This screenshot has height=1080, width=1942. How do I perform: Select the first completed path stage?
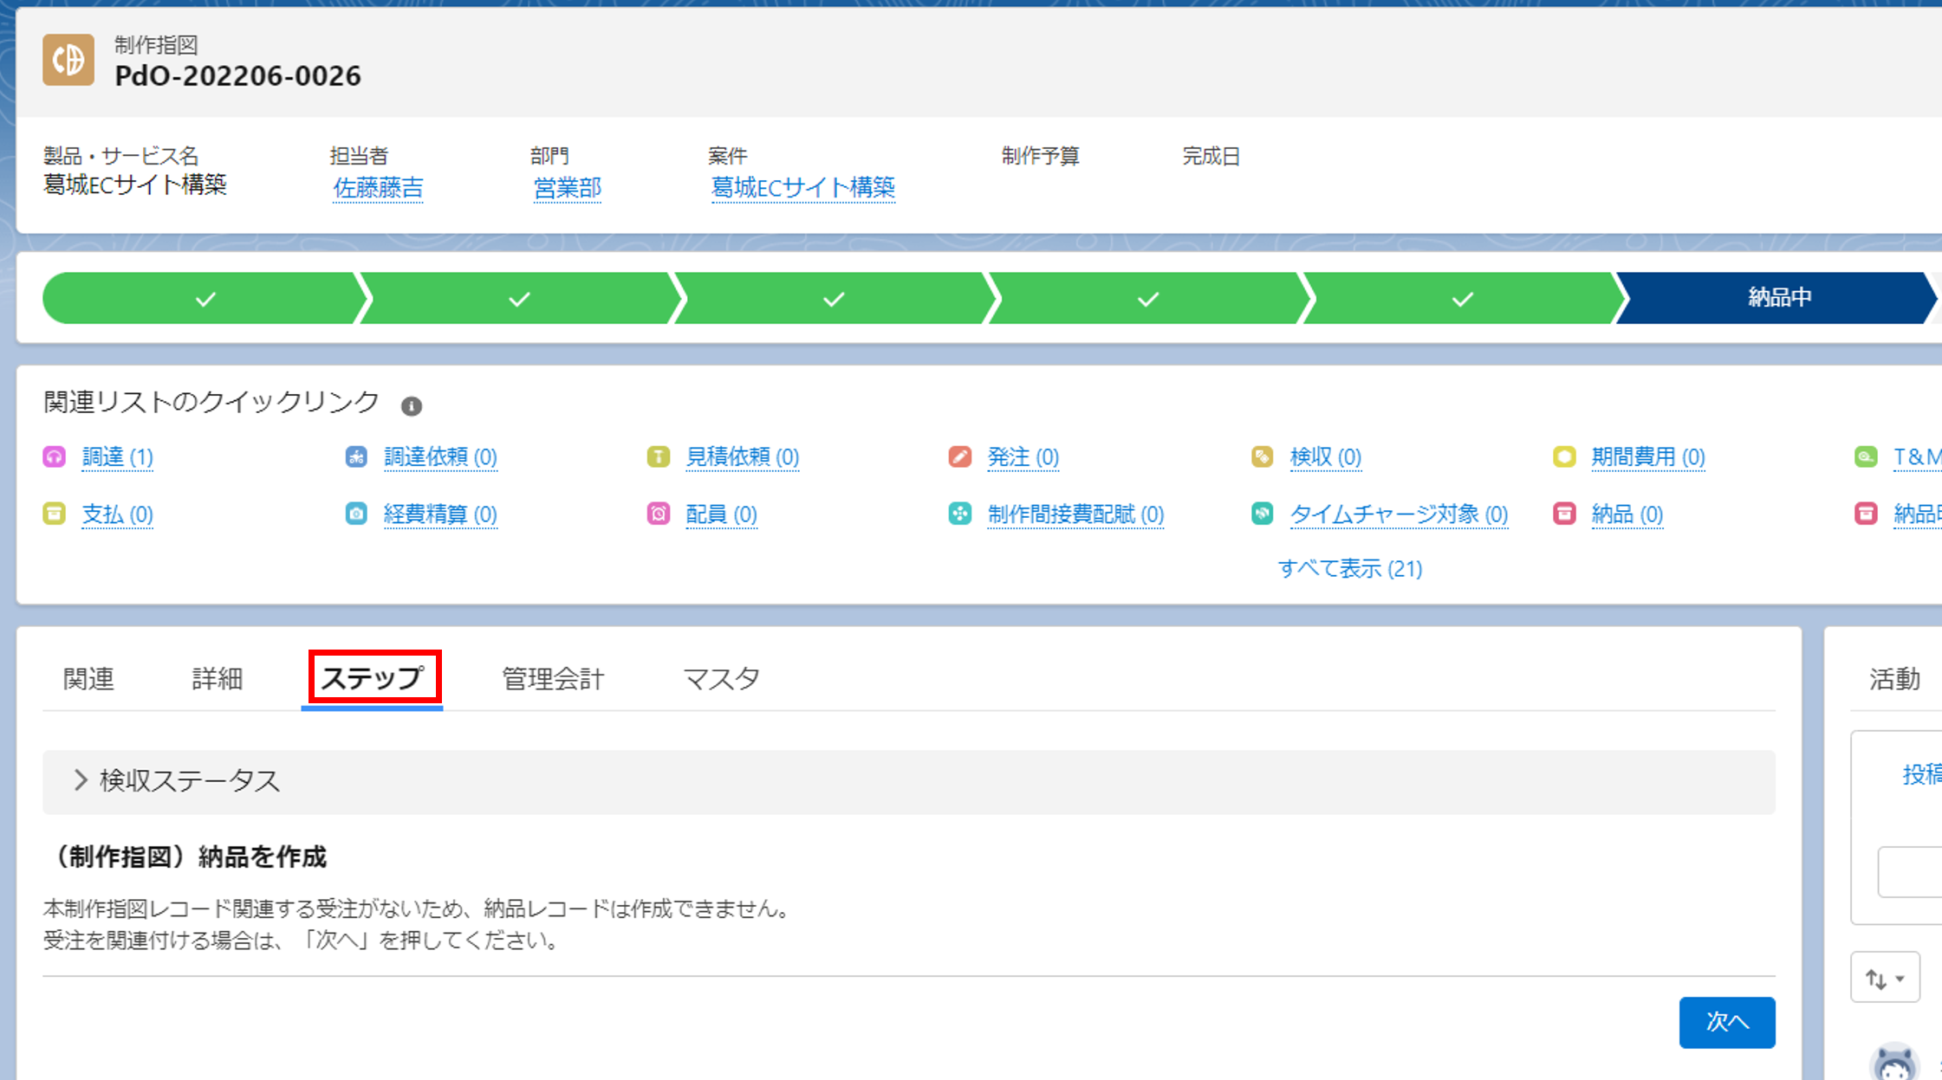tap(205, 298)
